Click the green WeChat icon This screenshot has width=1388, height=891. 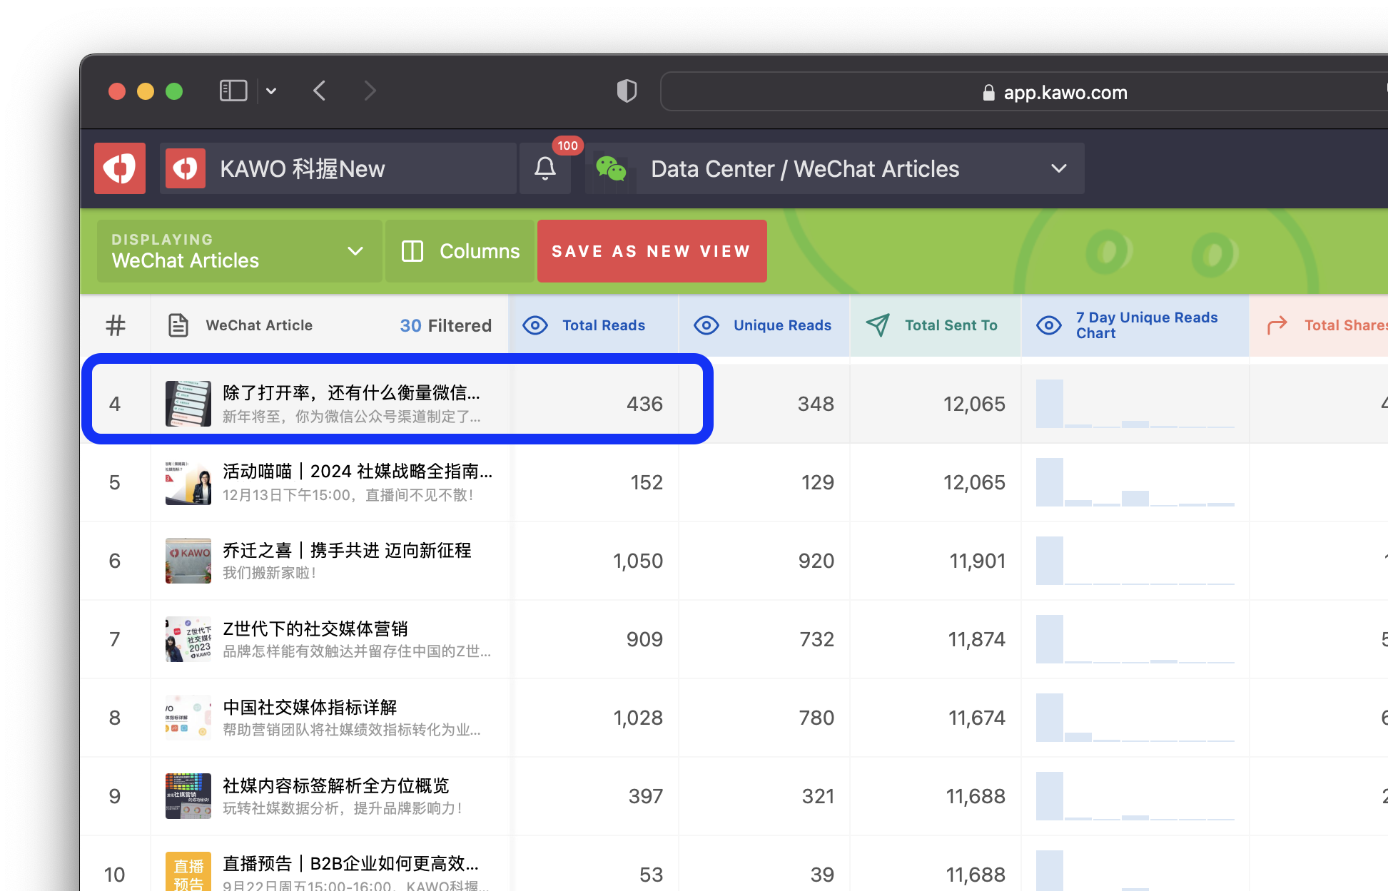(x=611, y=168)
